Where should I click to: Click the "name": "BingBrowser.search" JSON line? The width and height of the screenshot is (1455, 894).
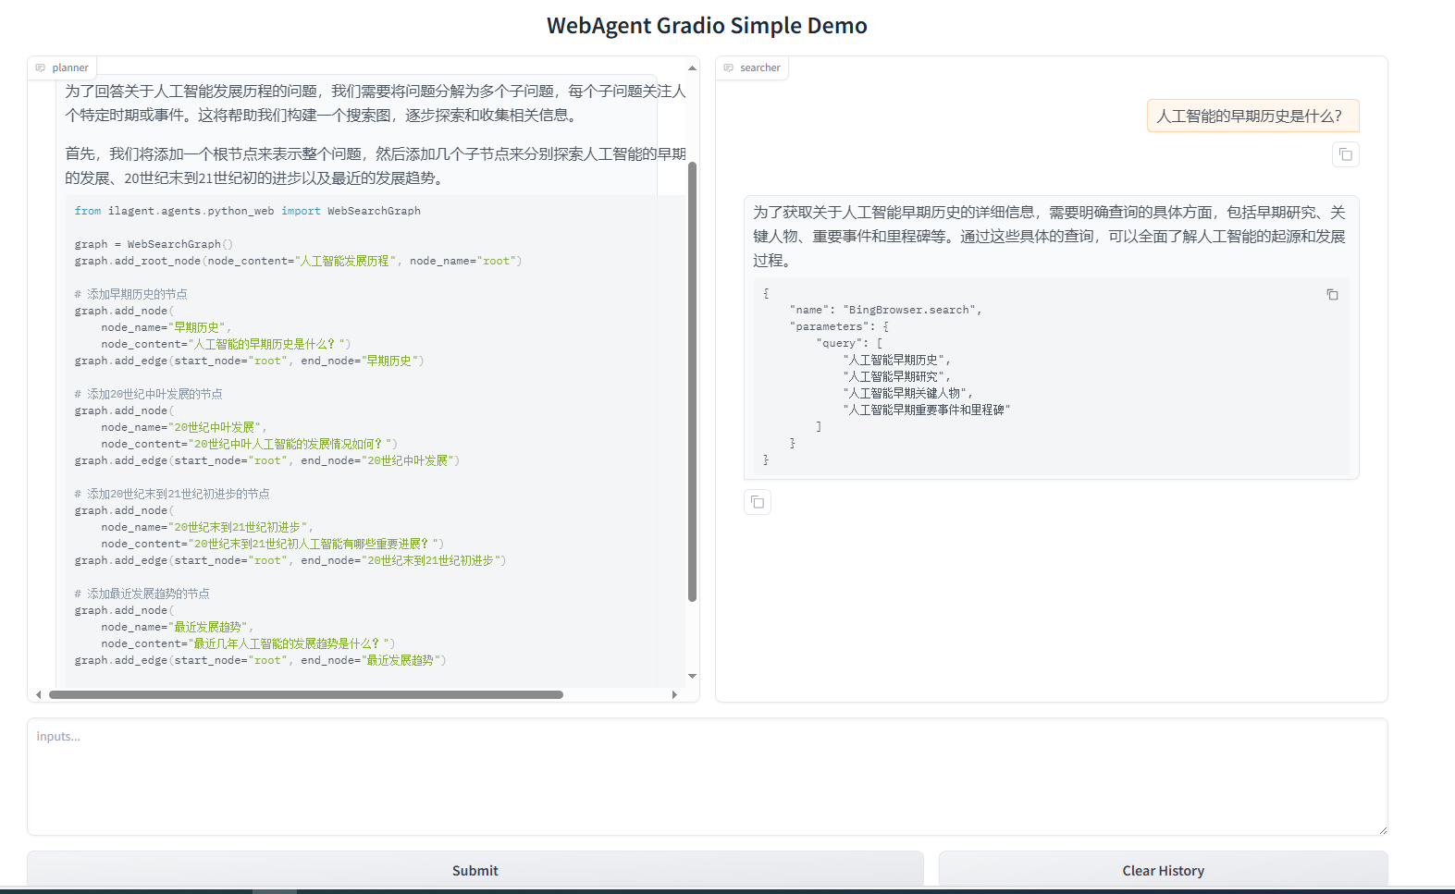click(885, 310)
